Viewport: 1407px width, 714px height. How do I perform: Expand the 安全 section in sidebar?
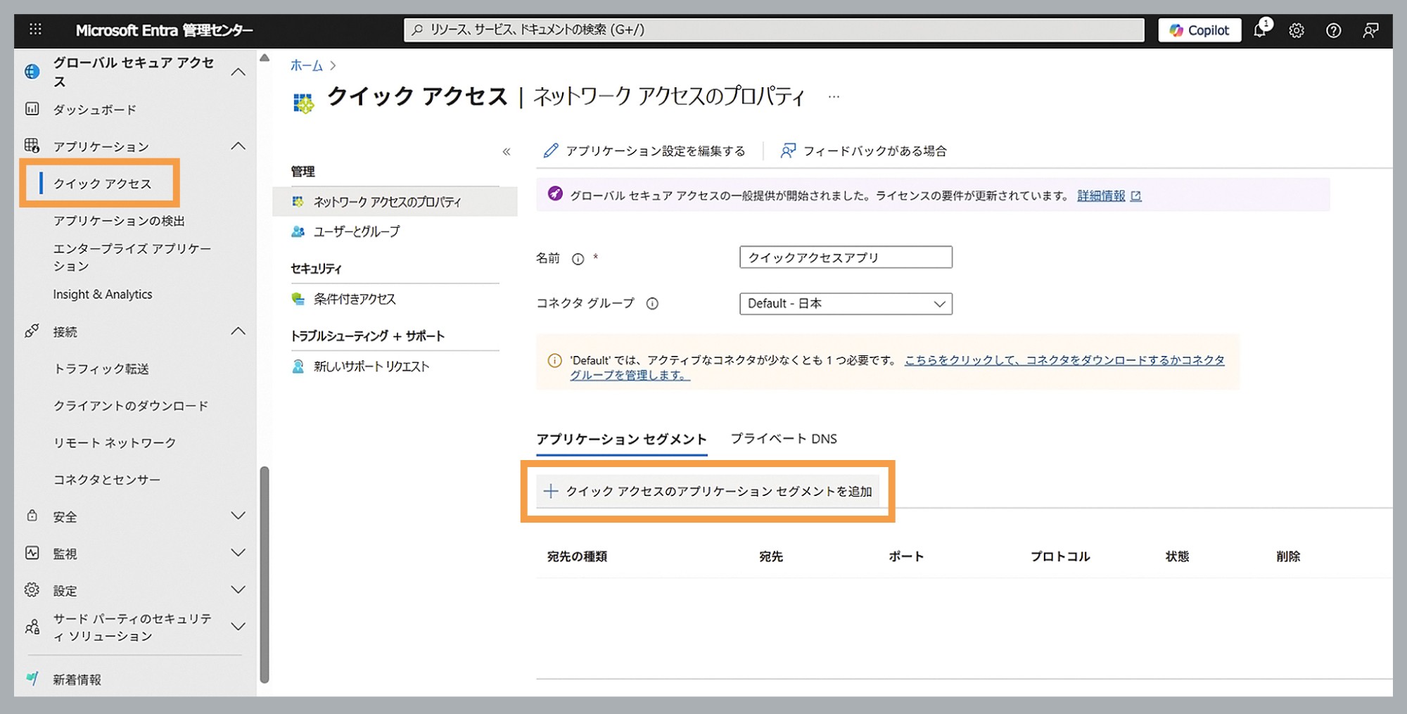click(x=238, y=516)
